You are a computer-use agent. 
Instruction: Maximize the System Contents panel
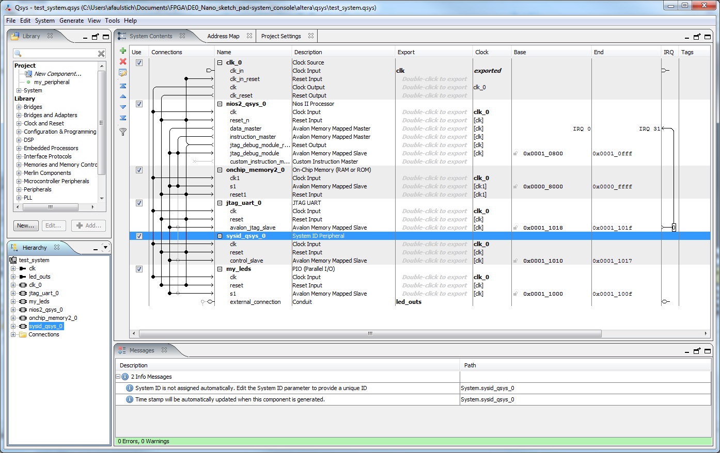[x=708, y=37]
